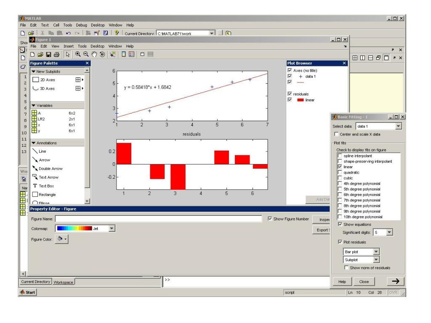This screenshot has width=431, height=323.
Task: Open Insert menu in Figure 1
Action: (x=69, y=46)
